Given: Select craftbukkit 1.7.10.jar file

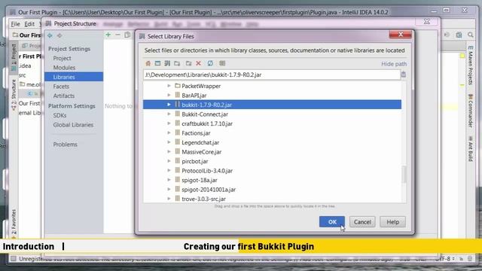Looking at the screenshot, I should point(207,123).
